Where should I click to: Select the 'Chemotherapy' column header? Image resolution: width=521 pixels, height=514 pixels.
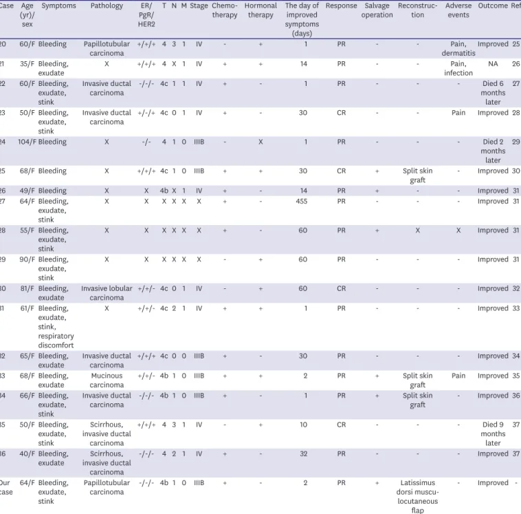tap(225, 10)
